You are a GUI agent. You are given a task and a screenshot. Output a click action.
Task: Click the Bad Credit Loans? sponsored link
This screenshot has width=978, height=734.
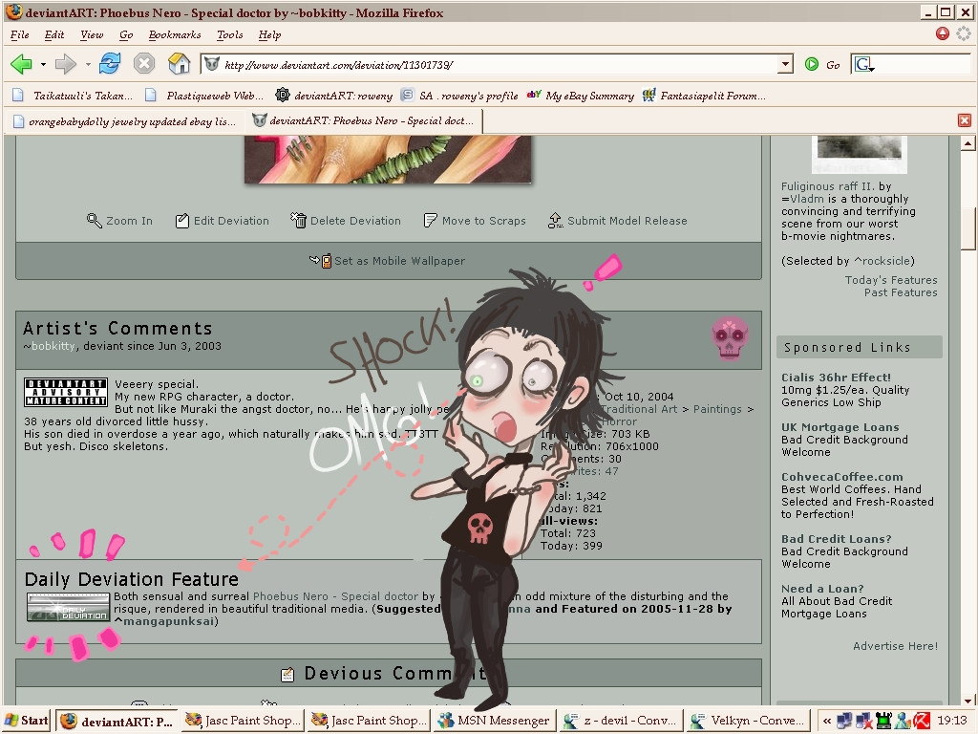837,539
